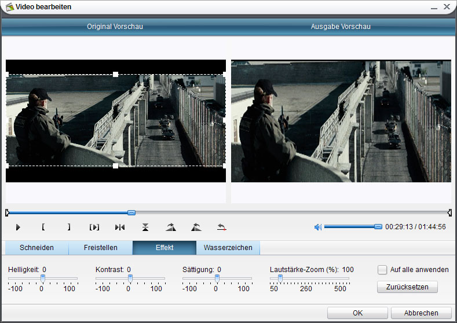Play the selected segment between brackets

pyautogui.click(x=94, y=227)
